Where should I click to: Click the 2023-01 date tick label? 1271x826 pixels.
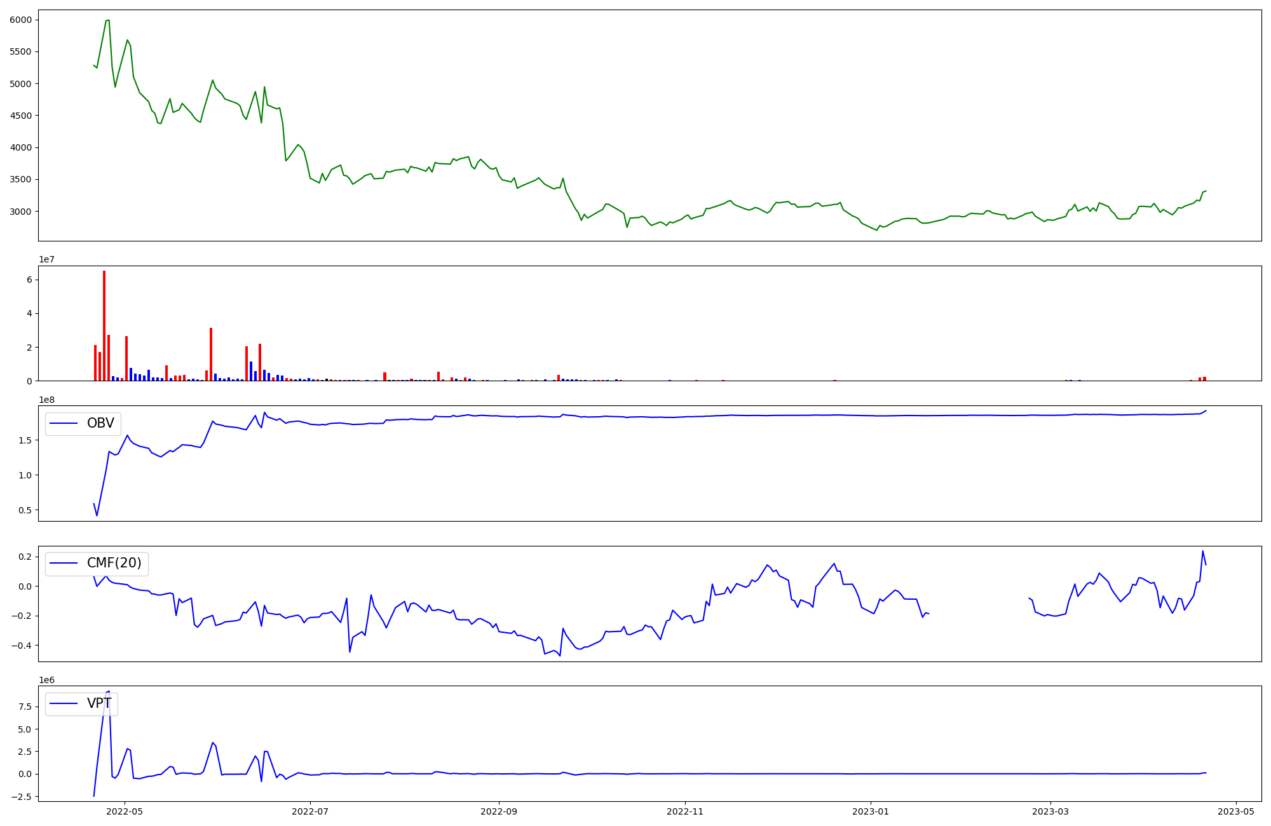pos(871,811)
